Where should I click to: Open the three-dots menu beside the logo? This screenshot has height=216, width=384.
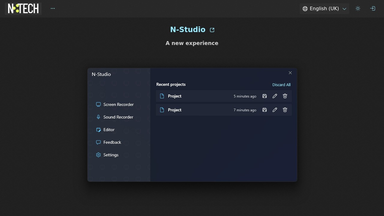pos(53,8)
